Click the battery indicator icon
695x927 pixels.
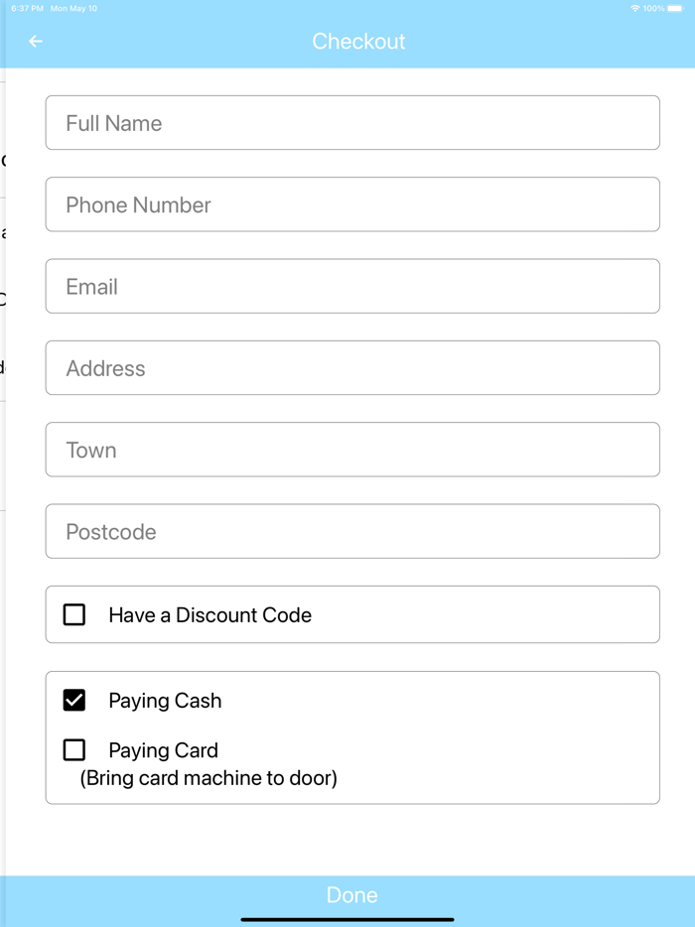(x=675, y=8)
